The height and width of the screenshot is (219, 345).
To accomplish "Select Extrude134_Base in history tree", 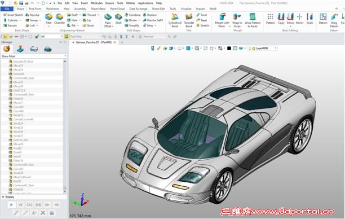I will click(x=23, y=62).
